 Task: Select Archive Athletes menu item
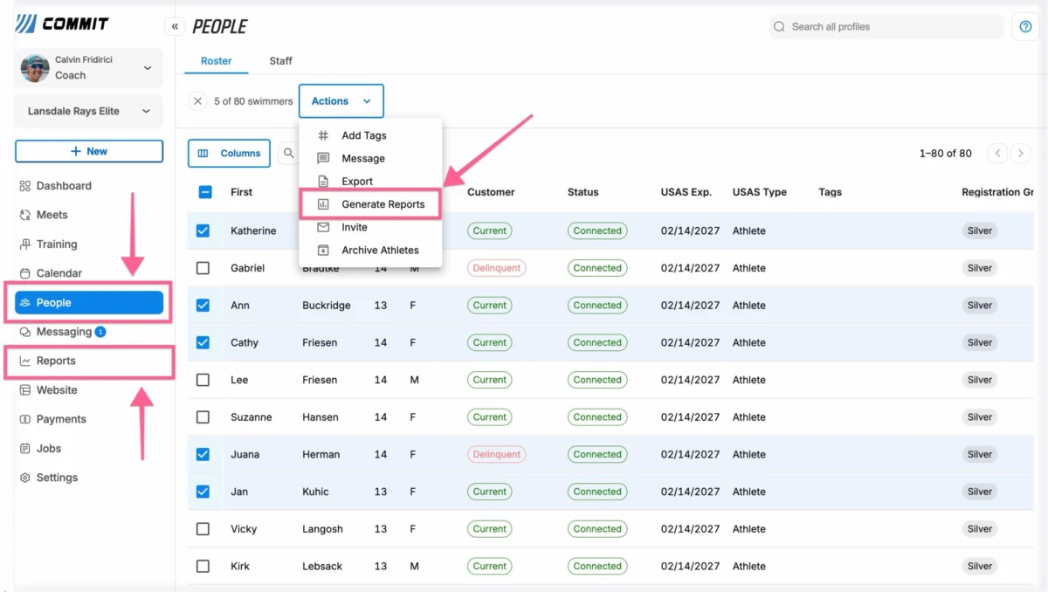click(370, 250)
